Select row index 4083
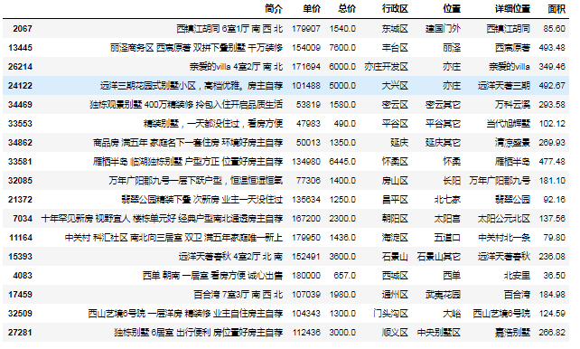Image resolution: width=580 pixels, height=349 pixels. (23, 276)
